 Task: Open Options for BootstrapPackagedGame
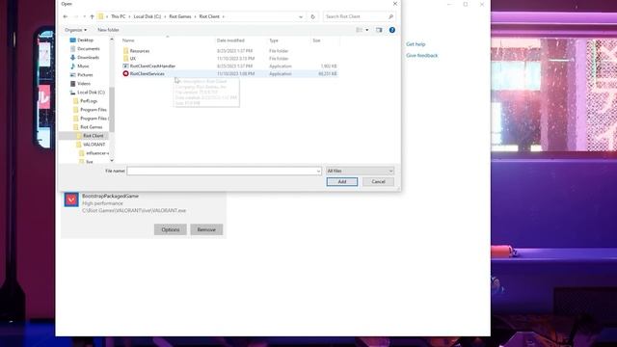click(x=171, y=229)
